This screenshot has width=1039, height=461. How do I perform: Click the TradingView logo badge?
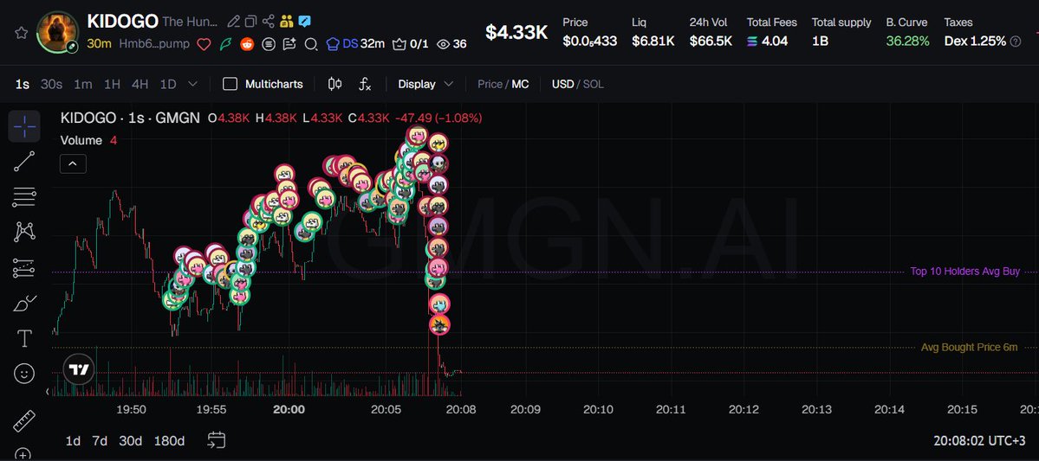(x=79, y=369)
